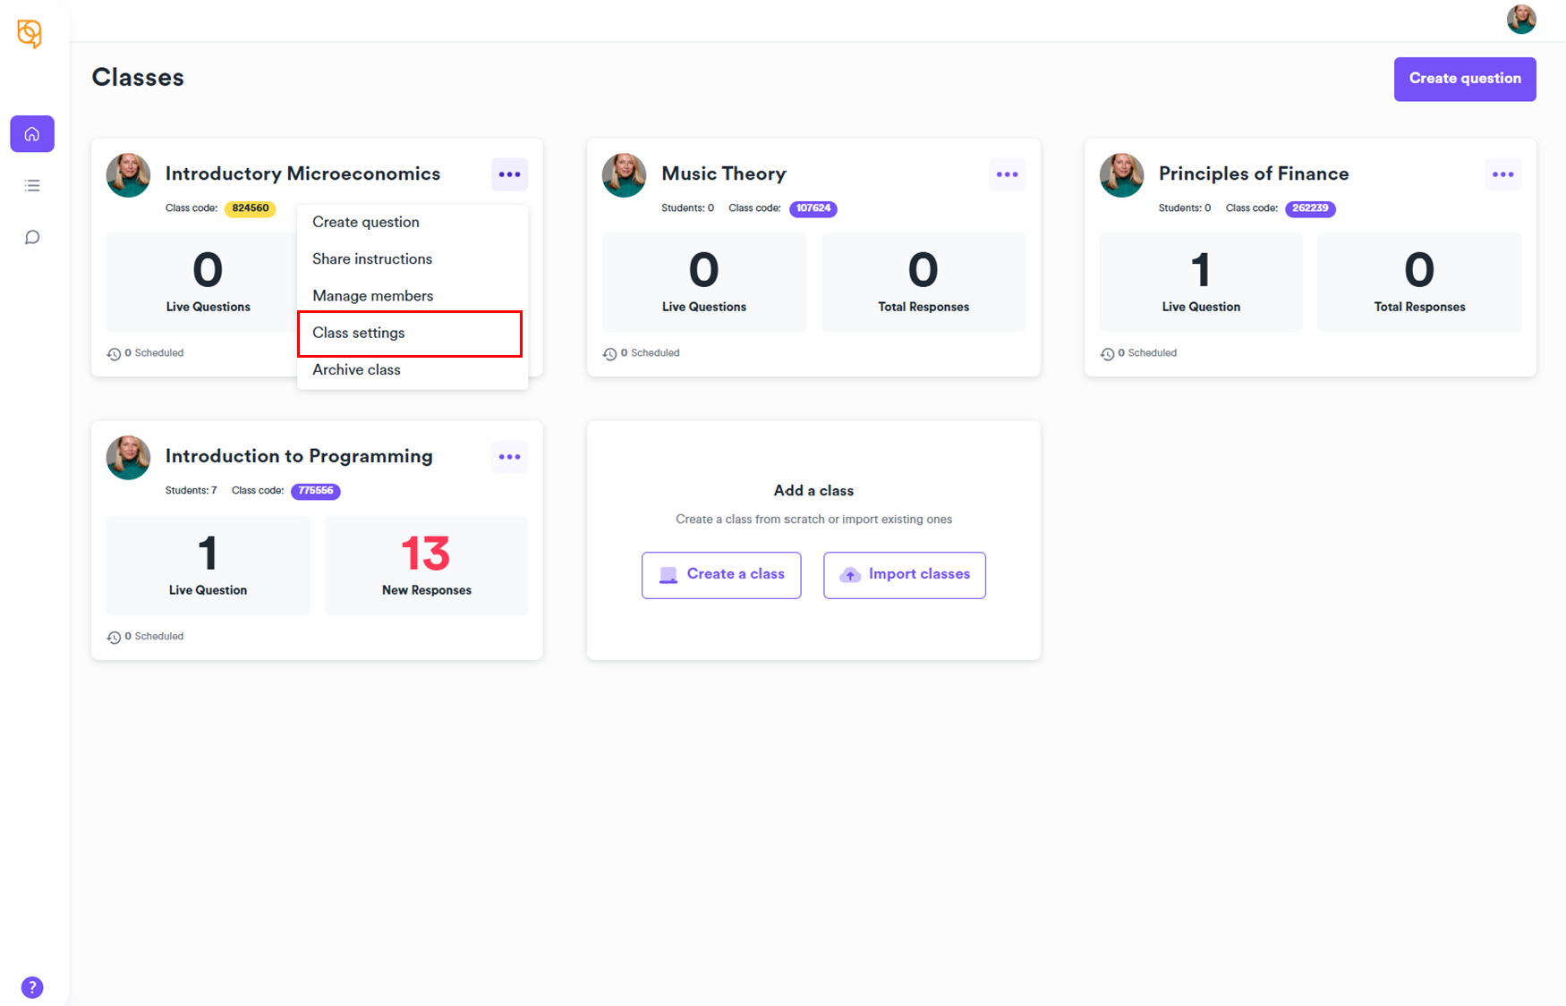Expand the Principles of Finance options menu
This screenshot has width=1566, height=1006.
coord(1502,174)
